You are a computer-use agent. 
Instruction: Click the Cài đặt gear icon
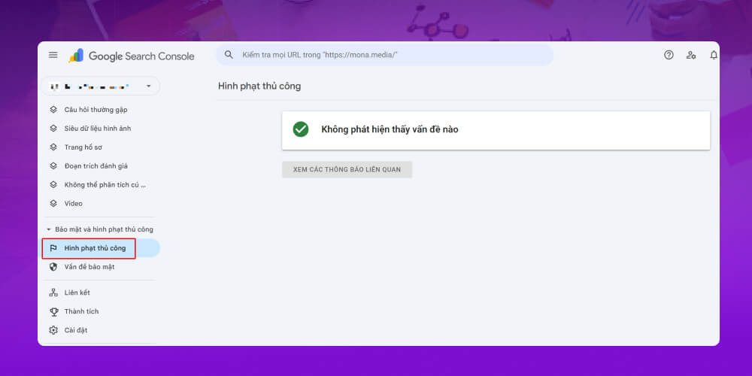click(x=53, y=330)
